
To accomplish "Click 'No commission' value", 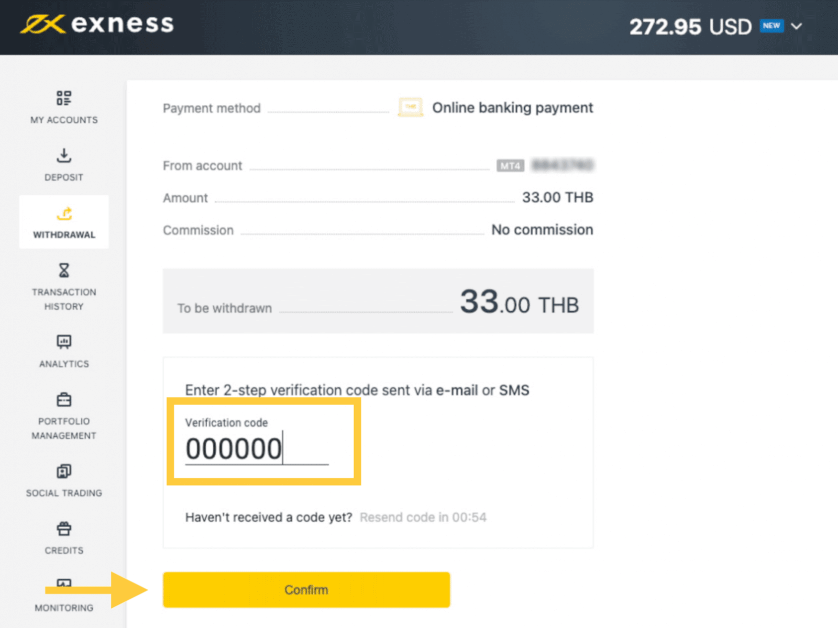I will [x=542, y=230].
